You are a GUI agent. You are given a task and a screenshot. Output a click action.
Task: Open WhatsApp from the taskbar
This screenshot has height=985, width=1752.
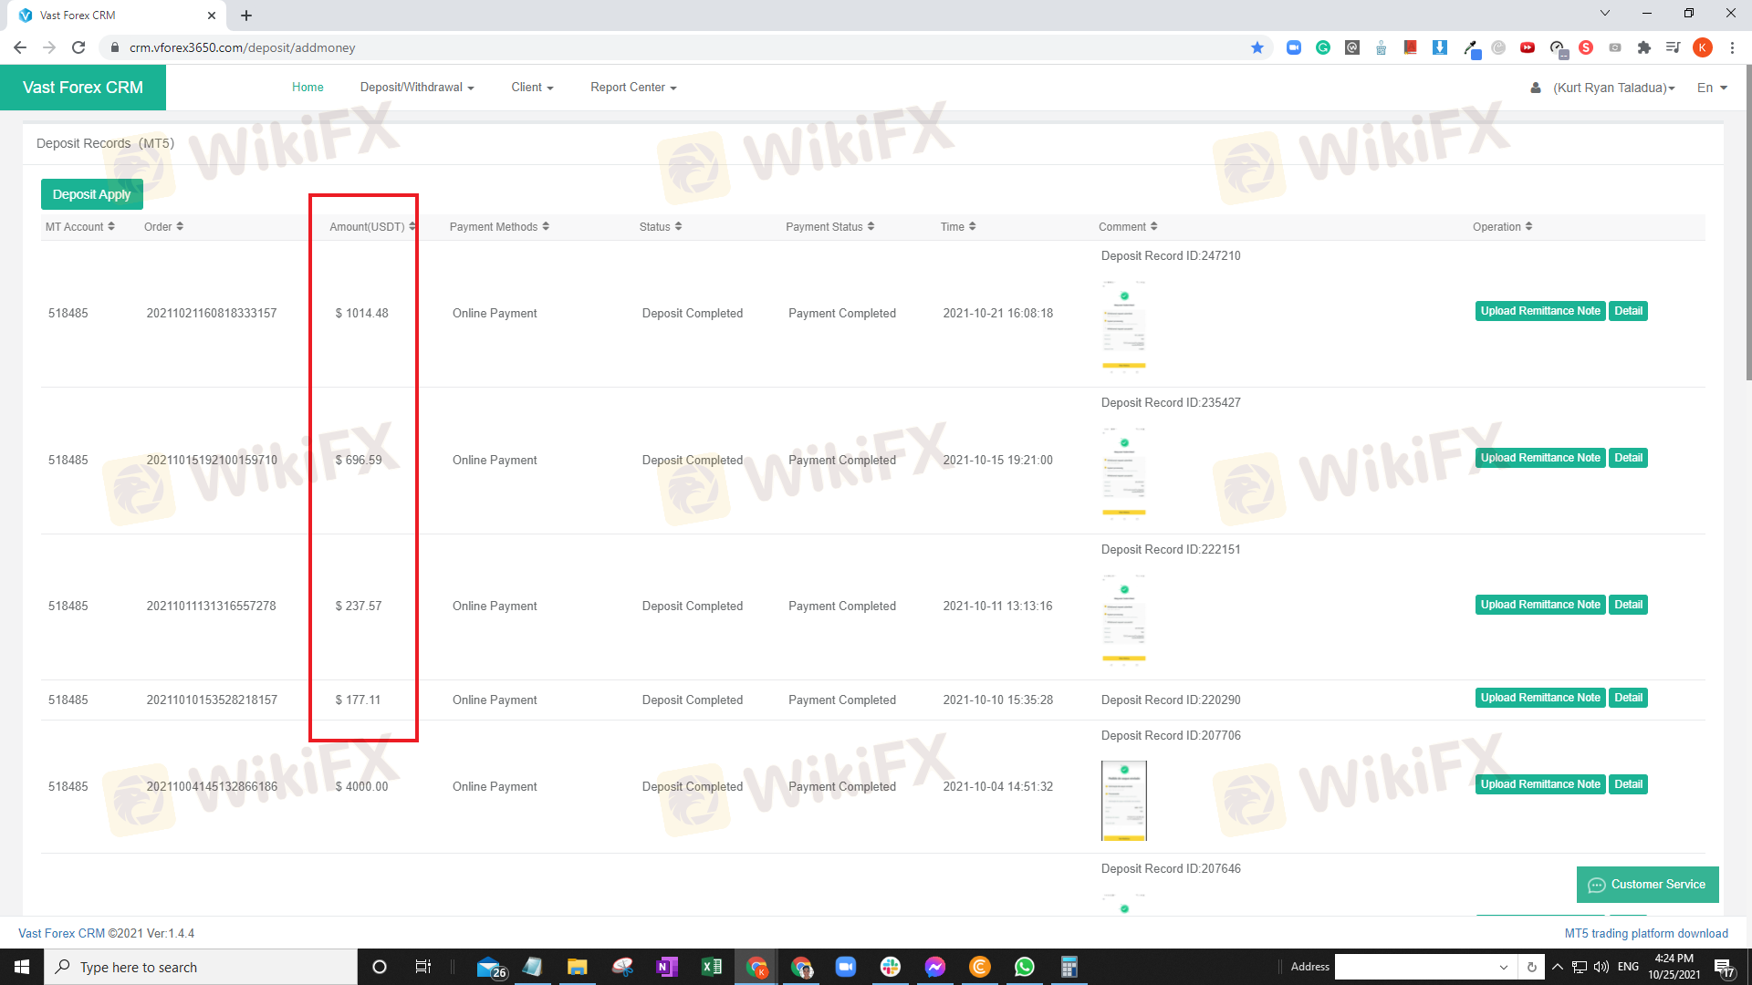pyautogui.click(x=1024, y=967)
